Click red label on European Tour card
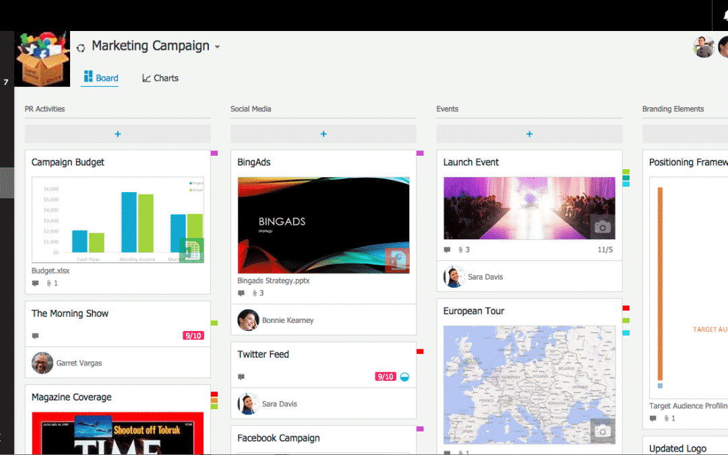 (x=626, y=308)
